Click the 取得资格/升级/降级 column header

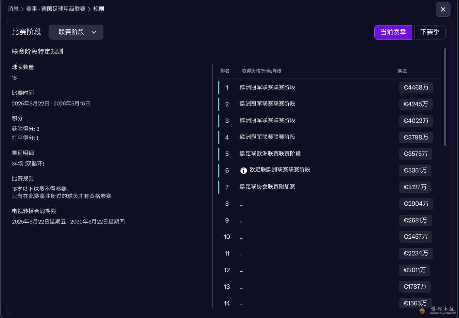point(262,71)
